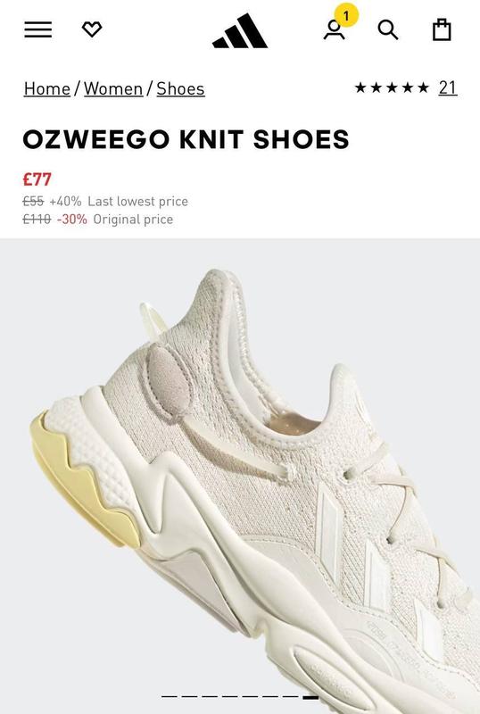Click the OZWEEGO KNIT SHOES title
The width and height of the screenshot is (480, 714).
[186, 139]
